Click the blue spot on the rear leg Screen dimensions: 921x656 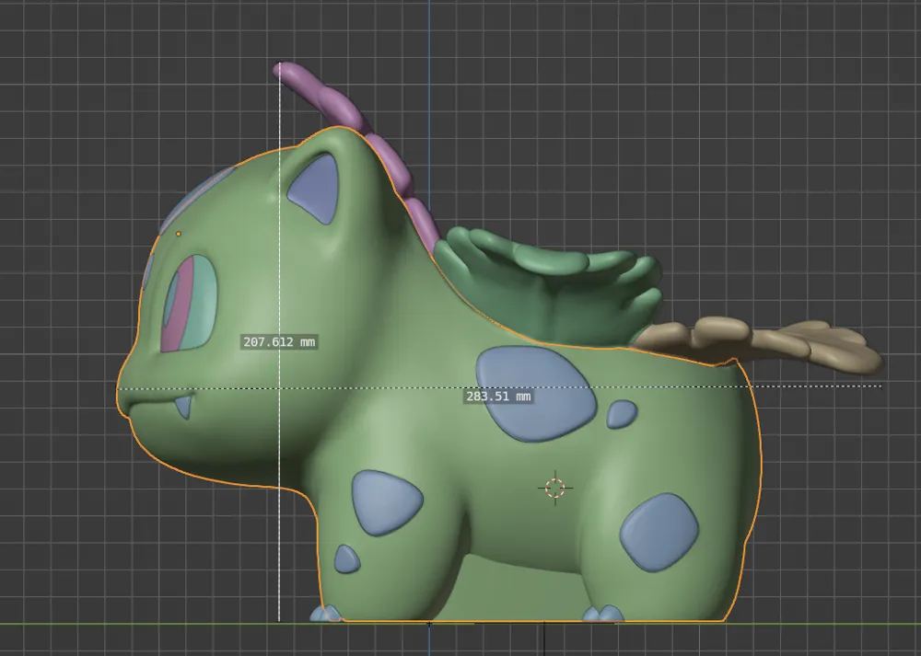(x=659, y=532)
